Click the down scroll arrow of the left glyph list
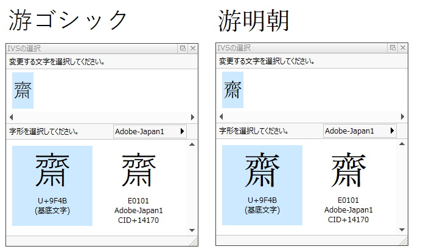 point(192,230)
